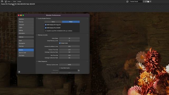169x95 pixels.
Task: Collapse the Video Sequencer section
Action: (x=37, y=61)
